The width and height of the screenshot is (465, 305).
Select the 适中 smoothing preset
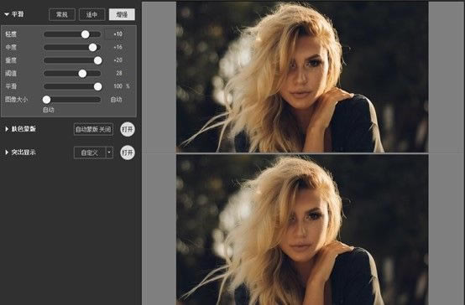click(92, 14)
